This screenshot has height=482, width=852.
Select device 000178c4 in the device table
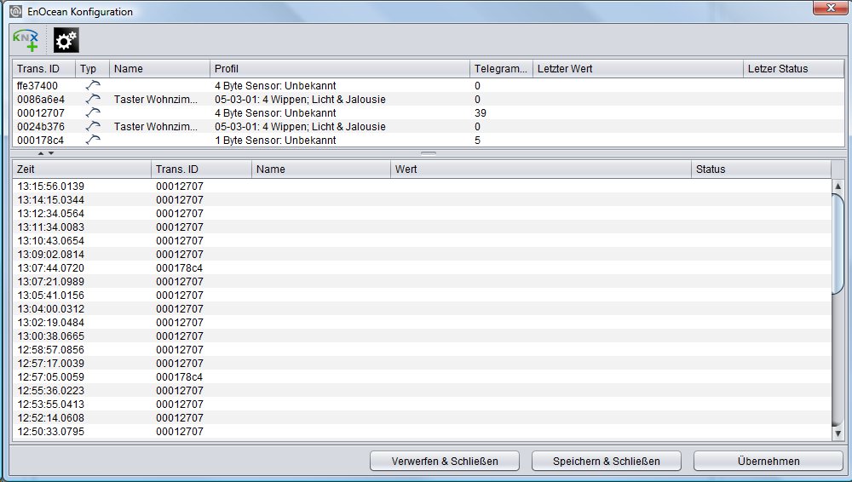pos(429,140)
